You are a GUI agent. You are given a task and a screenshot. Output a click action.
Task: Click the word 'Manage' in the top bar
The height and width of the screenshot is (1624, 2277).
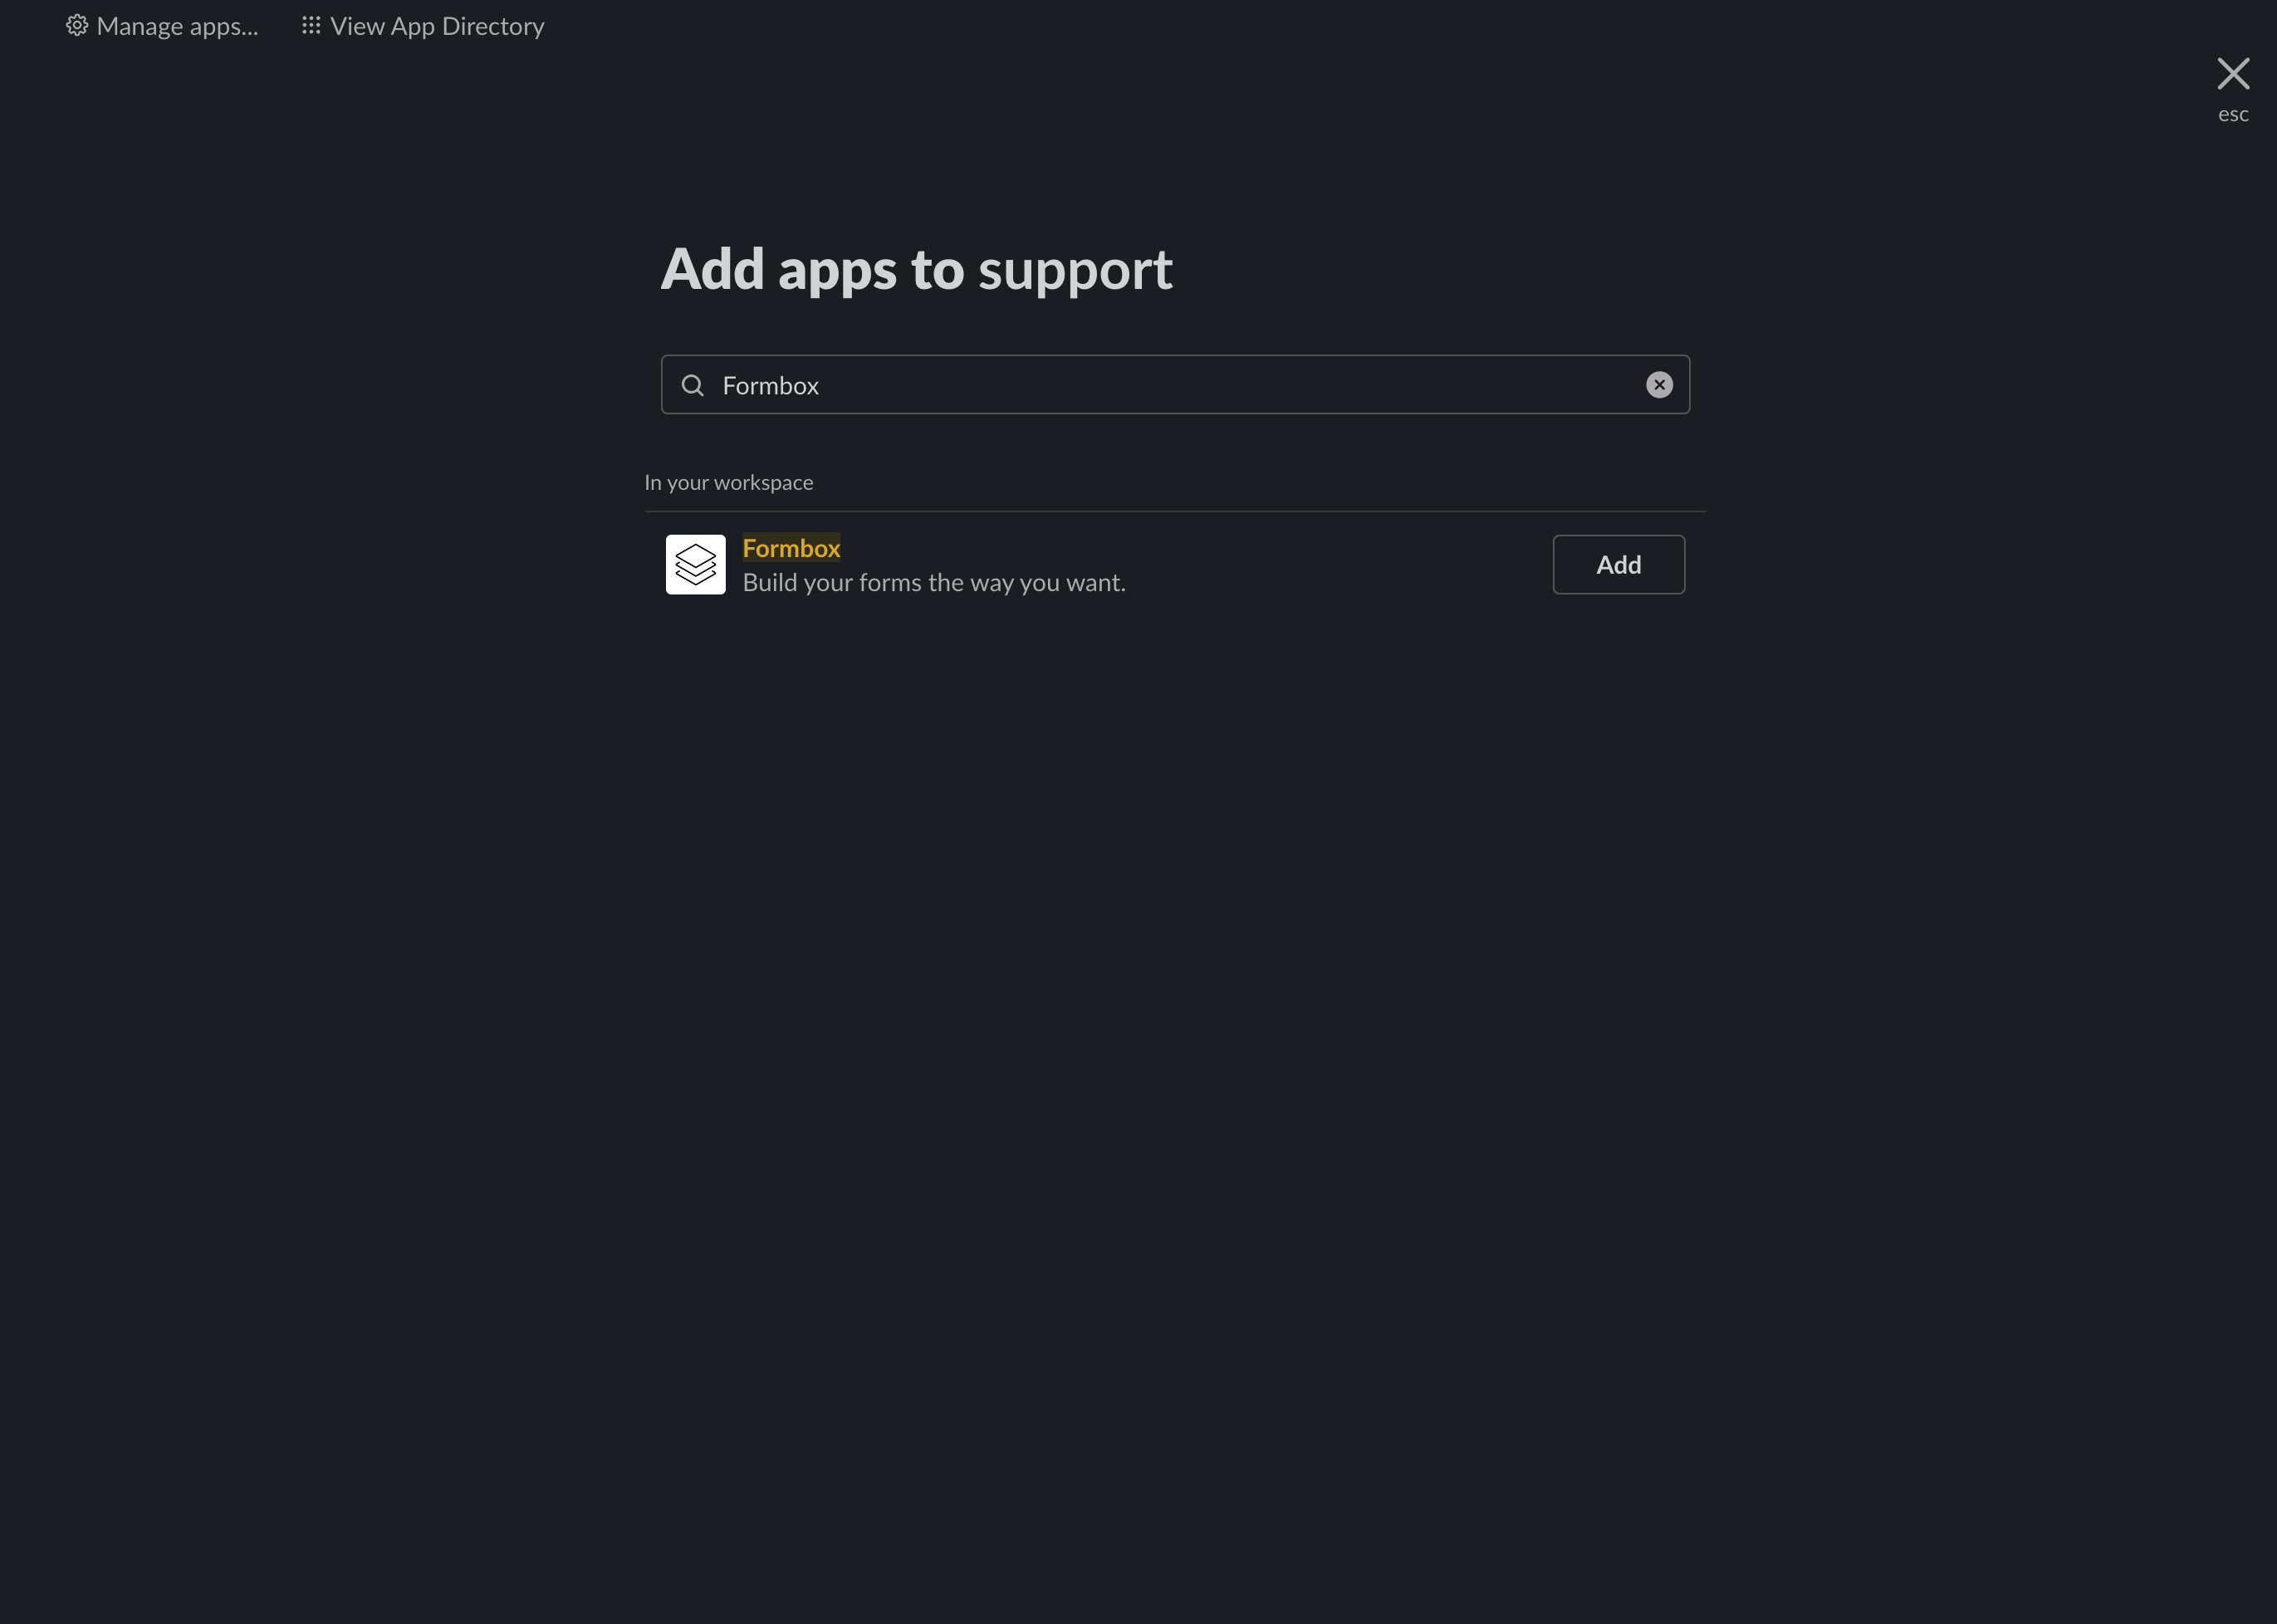[139, 26]
